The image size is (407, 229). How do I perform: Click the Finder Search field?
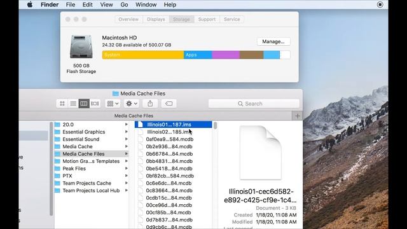tap(254, 104)
